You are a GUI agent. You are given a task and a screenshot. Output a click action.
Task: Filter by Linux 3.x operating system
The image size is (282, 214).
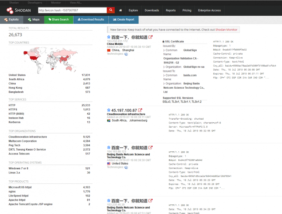point(15,173)
